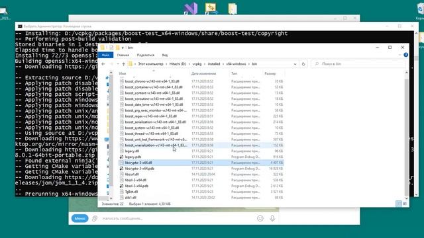Select boost_serialization-vc143-mt-x64-1_83.dll
Image resolution: width=424 pixels, height=238 pixels.
click(x=156, y=122)
